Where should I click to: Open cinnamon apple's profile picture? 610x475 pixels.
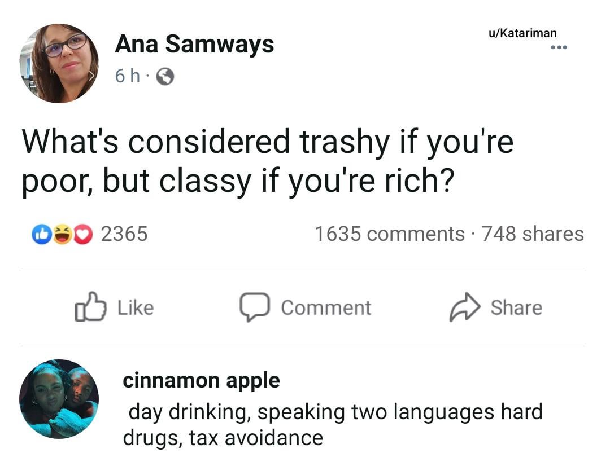tap(59, 399)
